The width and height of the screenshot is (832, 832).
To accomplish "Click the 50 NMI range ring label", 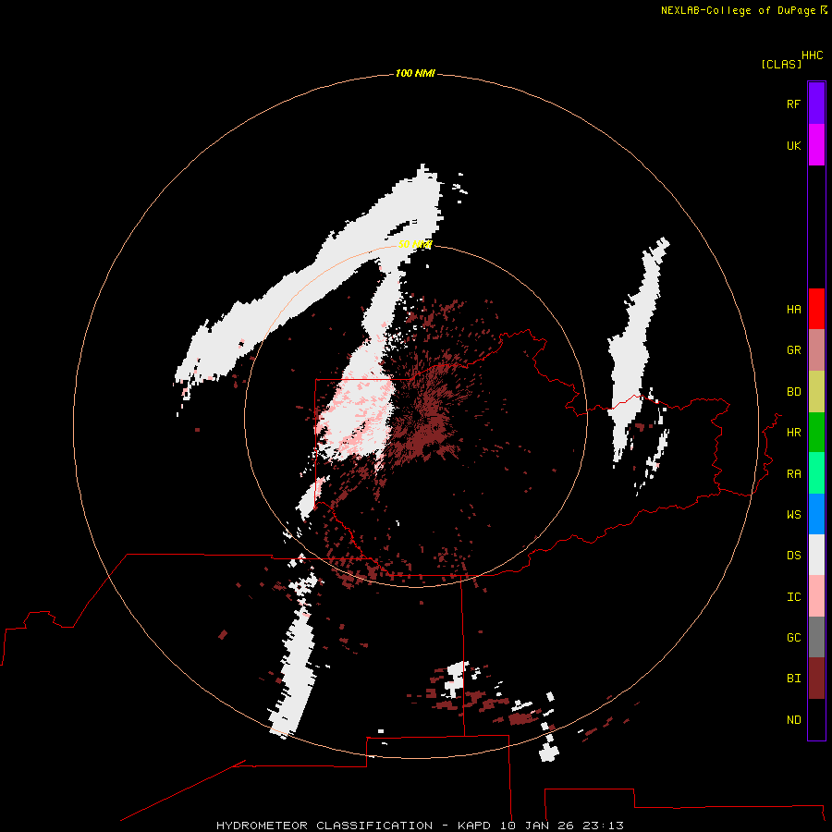I will pyautogui.click(x=415, y=244).
